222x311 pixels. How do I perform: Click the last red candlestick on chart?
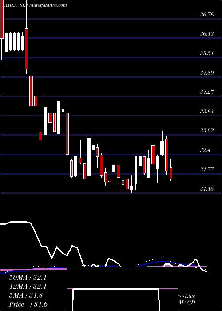click(171, 173)
